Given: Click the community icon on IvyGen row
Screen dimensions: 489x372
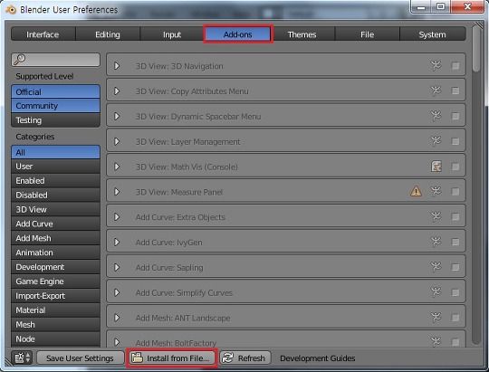Looking at the screenshot, I should click(x=436, y=242).
